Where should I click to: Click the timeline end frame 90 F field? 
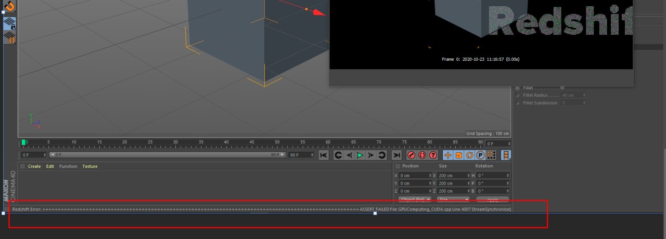301,155
